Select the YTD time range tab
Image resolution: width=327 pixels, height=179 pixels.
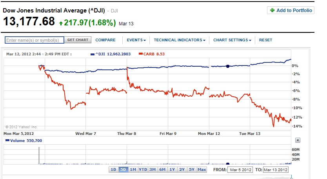(x=143, y=170)
